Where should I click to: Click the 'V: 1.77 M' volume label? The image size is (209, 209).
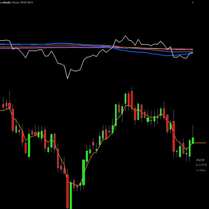point(201,165)
